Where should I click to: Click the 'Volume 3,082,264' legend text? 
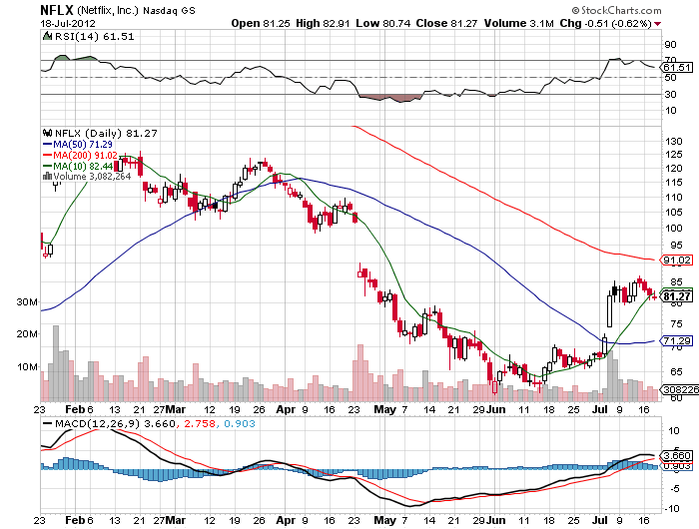point(92,177)
